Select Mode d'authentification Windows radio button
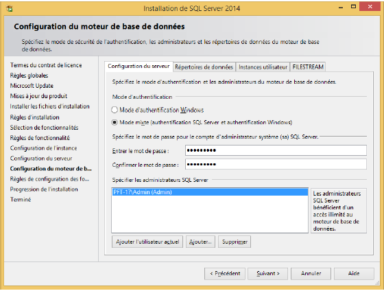Image resolution: width=384 pixels, height=291 pixels. pos(115,110)
